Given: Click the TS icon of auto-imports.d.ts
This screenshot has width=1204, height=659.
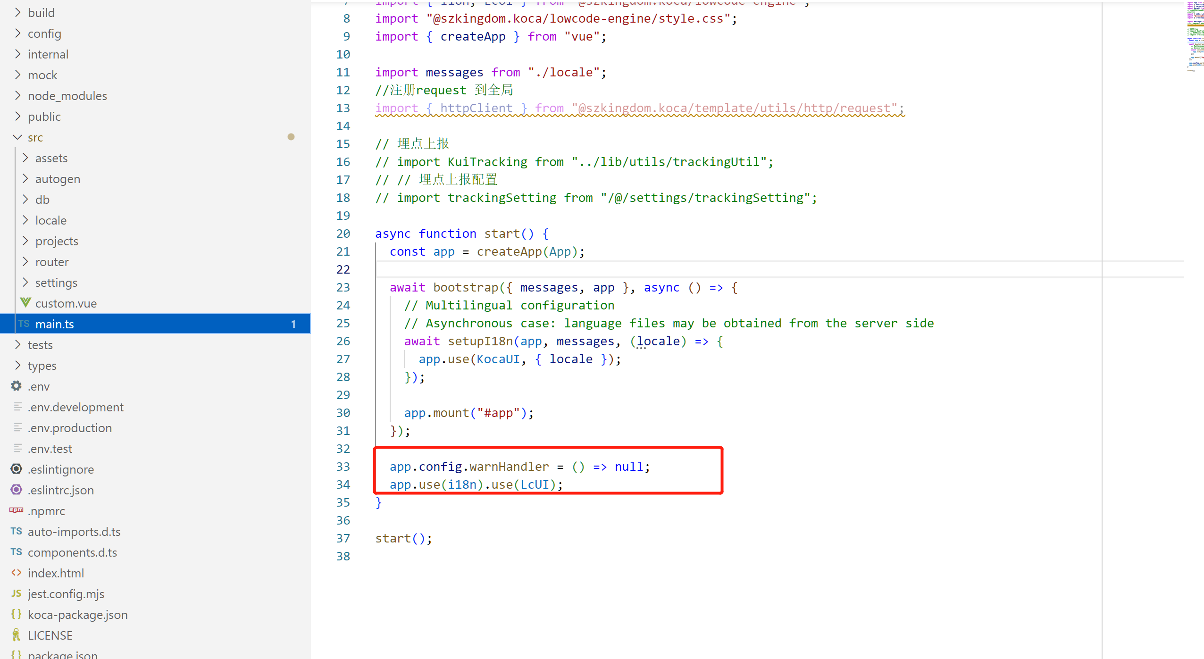Looking at the screenshot, I should [17, 531].
